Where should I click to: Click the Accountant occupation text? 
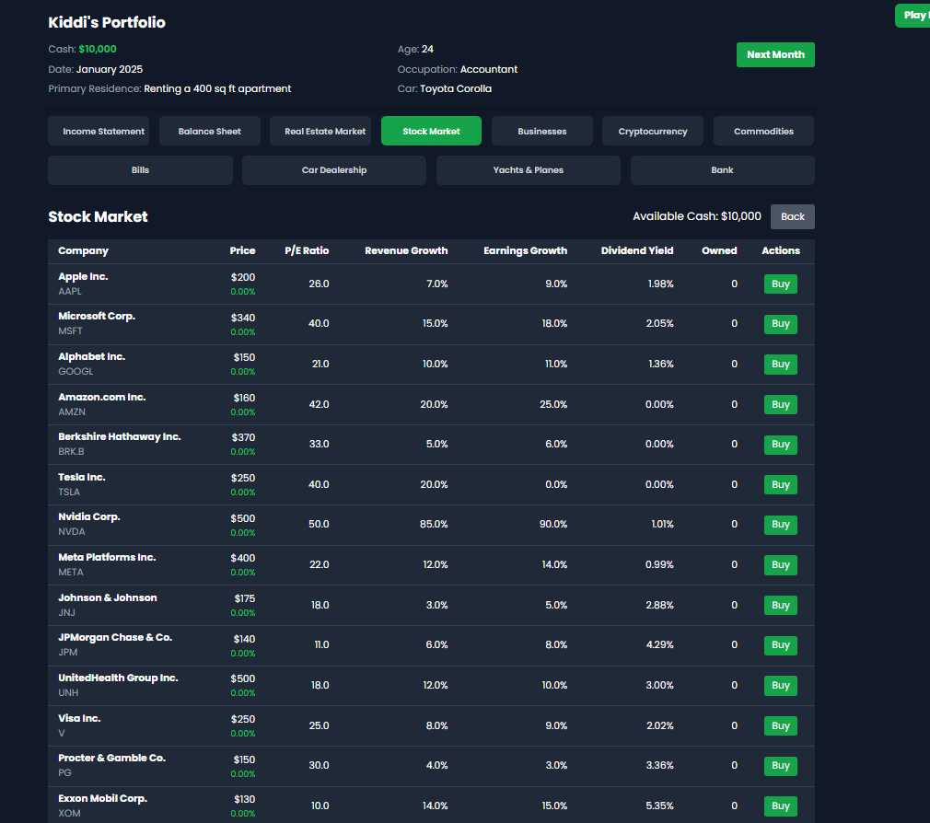click(x=489, y=69)
